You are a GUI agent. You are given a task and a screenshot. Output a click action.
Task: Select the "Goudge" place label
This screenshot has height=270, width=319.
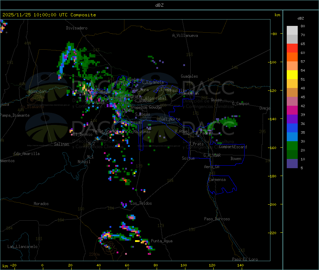click(156, 107)
